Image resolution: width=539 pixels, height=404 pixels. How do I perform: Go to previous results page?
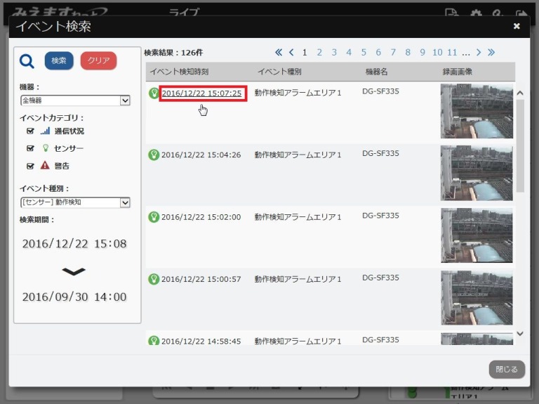pos(291,52)
